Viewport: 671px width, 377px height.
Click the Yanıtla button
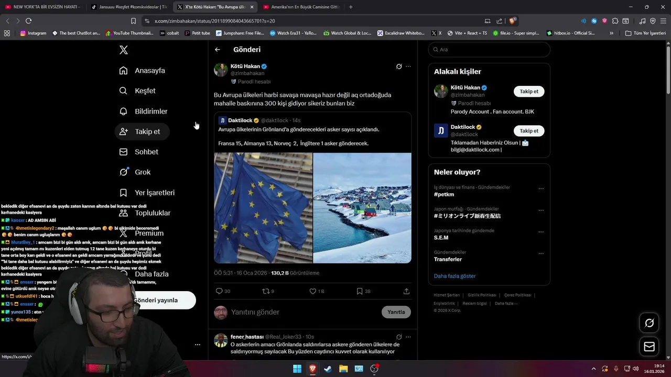(x=396, y=312)
